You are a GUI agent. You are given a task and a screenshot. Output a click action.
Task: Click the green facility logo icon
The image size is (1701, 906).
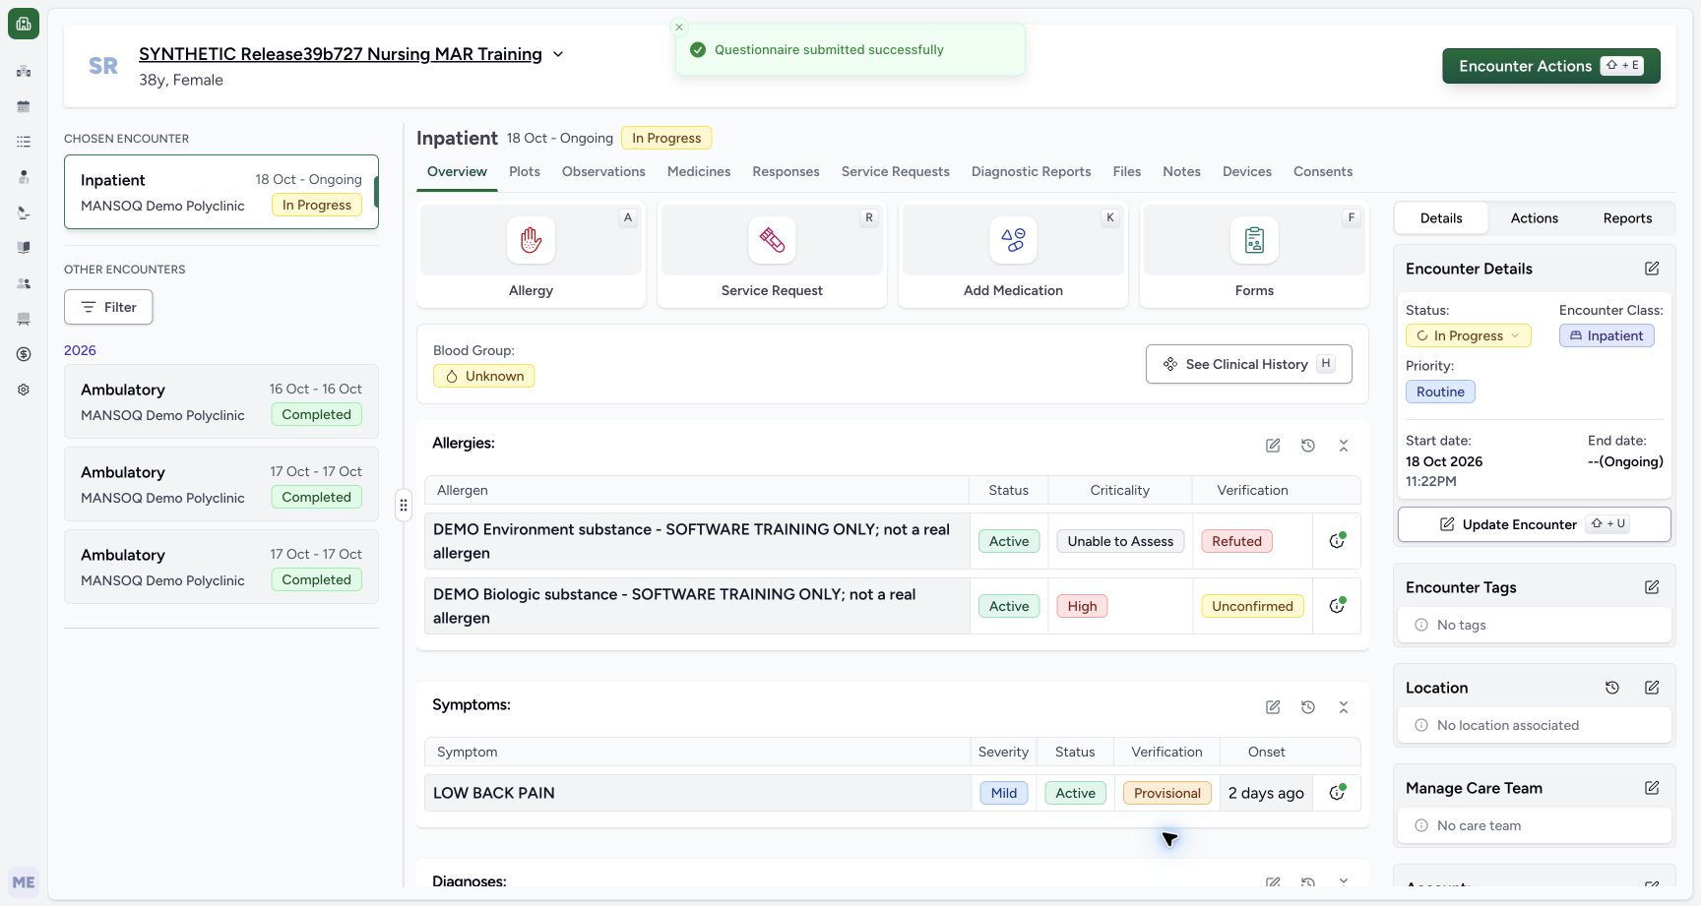coord(24,24)
